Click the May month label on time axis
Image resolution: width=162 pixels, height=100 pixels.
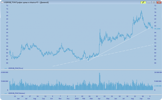tap(108, 99)
